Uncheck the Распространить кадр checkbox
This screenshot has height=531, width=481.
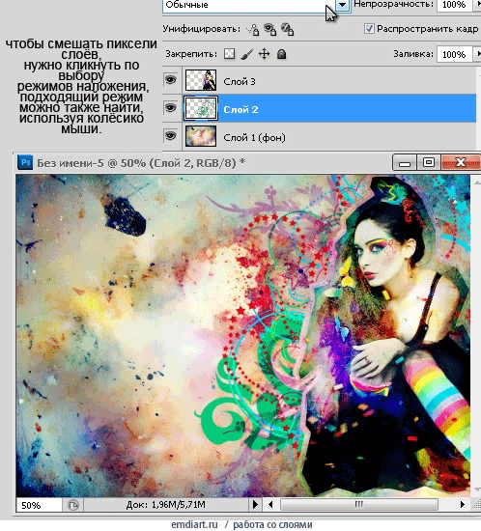coord(369,28)
